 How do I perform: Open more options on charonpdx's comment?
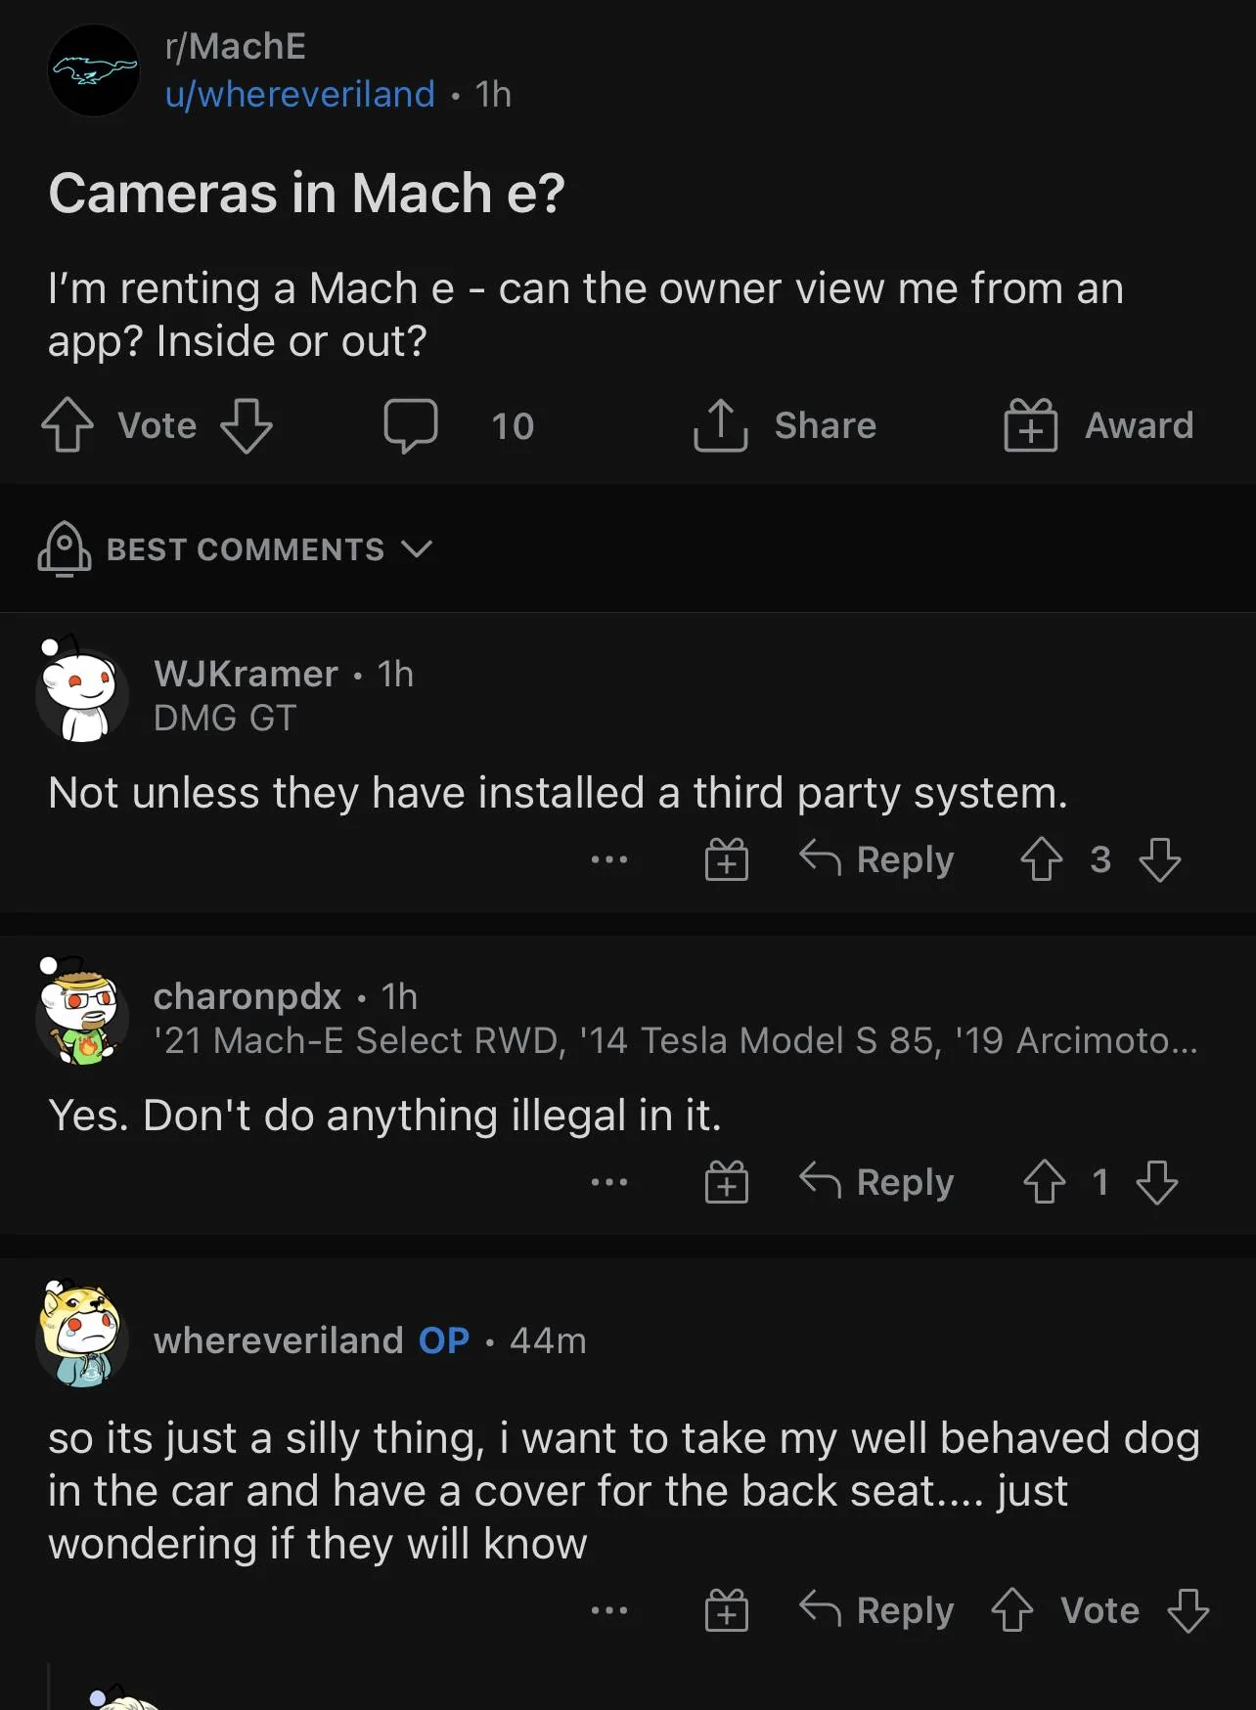click(x=609, y=1183)
